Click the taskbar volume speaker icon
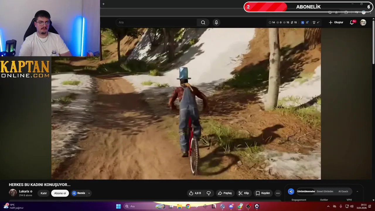Image resolution: width=375 pixels, height=211 pixels. [352, 206]
